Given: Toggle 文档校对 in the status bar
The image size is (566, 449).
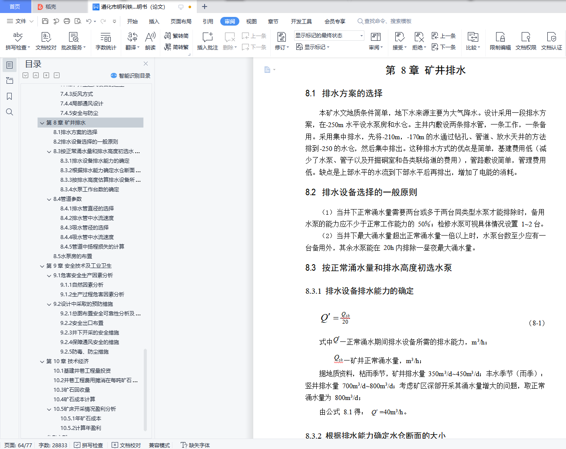Looking at the screenshot, I should 126,445.
